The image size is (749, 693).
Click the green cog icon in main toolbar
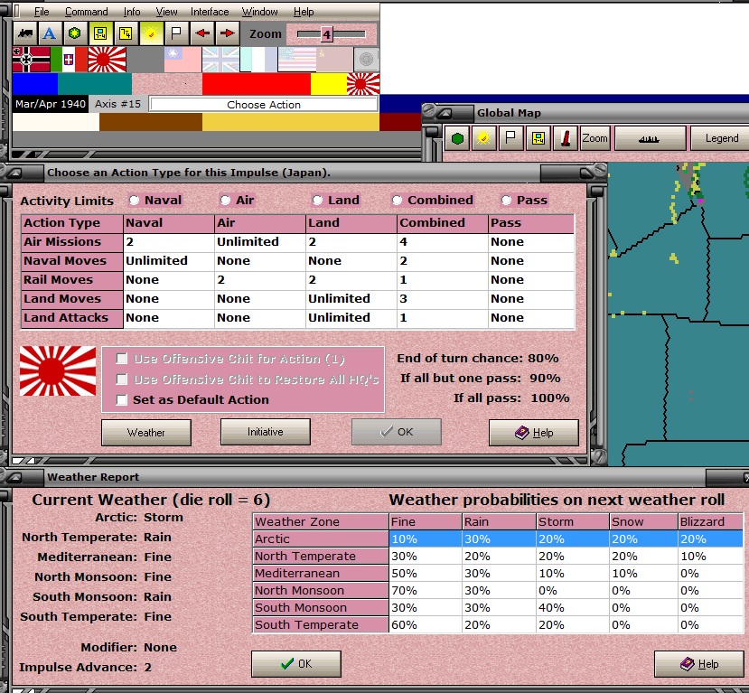tap(74, 33)
